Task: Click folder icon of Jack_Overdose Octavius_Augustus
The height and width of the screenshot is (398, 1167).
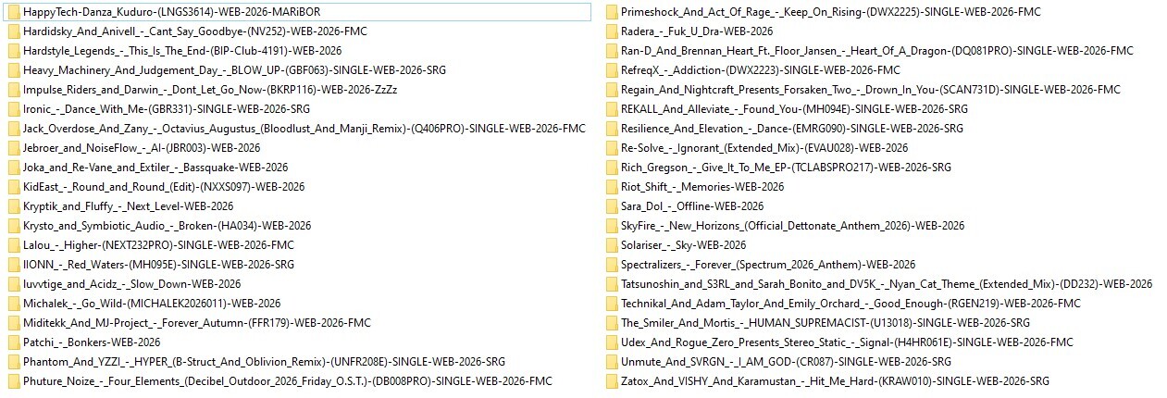Action: point(13,129)
